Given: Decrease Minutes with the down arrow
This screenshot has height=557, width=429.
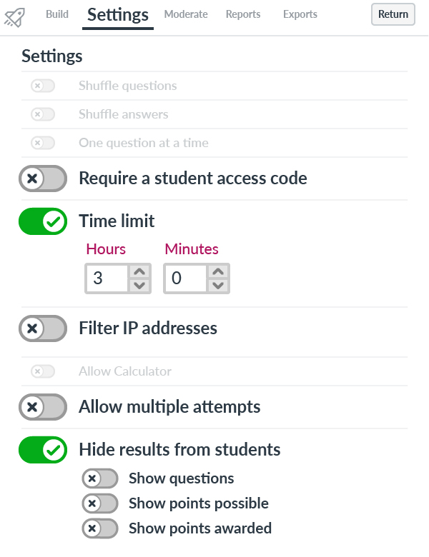Looking at the screenshot, I should 218,285.
